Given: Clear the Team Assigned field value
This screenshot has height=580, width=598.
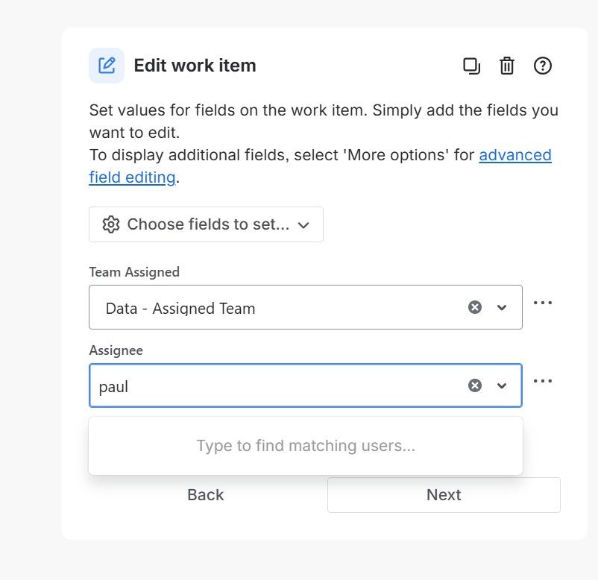Looking at the screenshot, I should pyautogui.click(x=475, y=307).
